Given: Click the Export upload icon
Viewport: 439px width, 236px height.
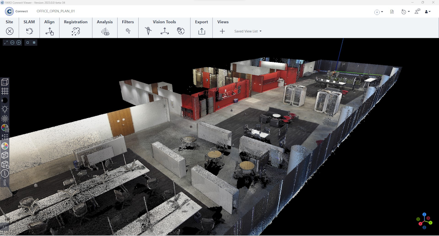Looking at the screenshot, I should (202, 31).
